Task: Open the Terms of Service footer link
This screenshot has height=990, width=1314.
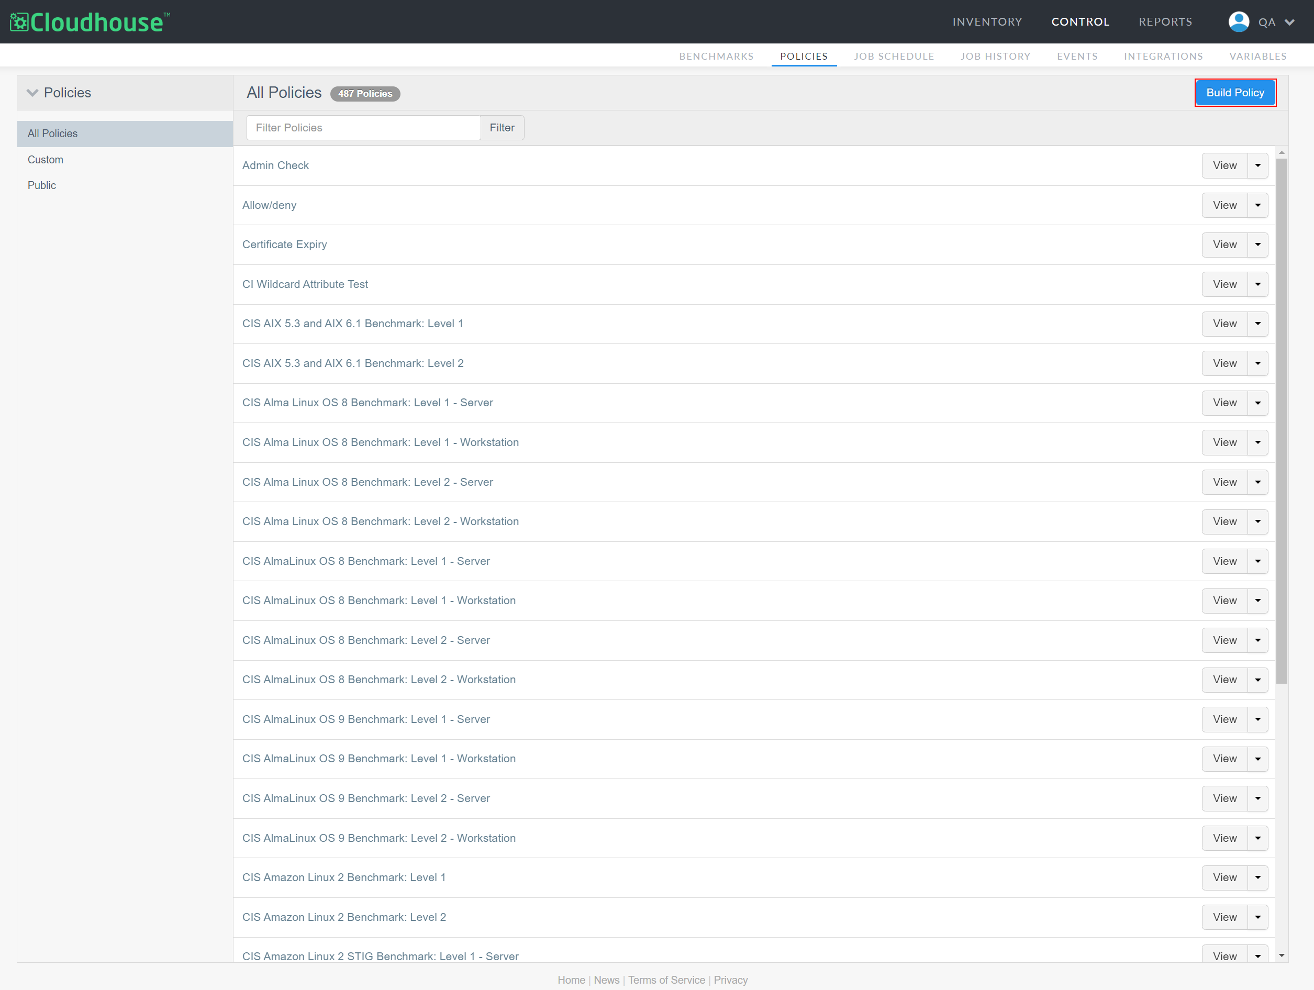Action: tap(666, 981)
